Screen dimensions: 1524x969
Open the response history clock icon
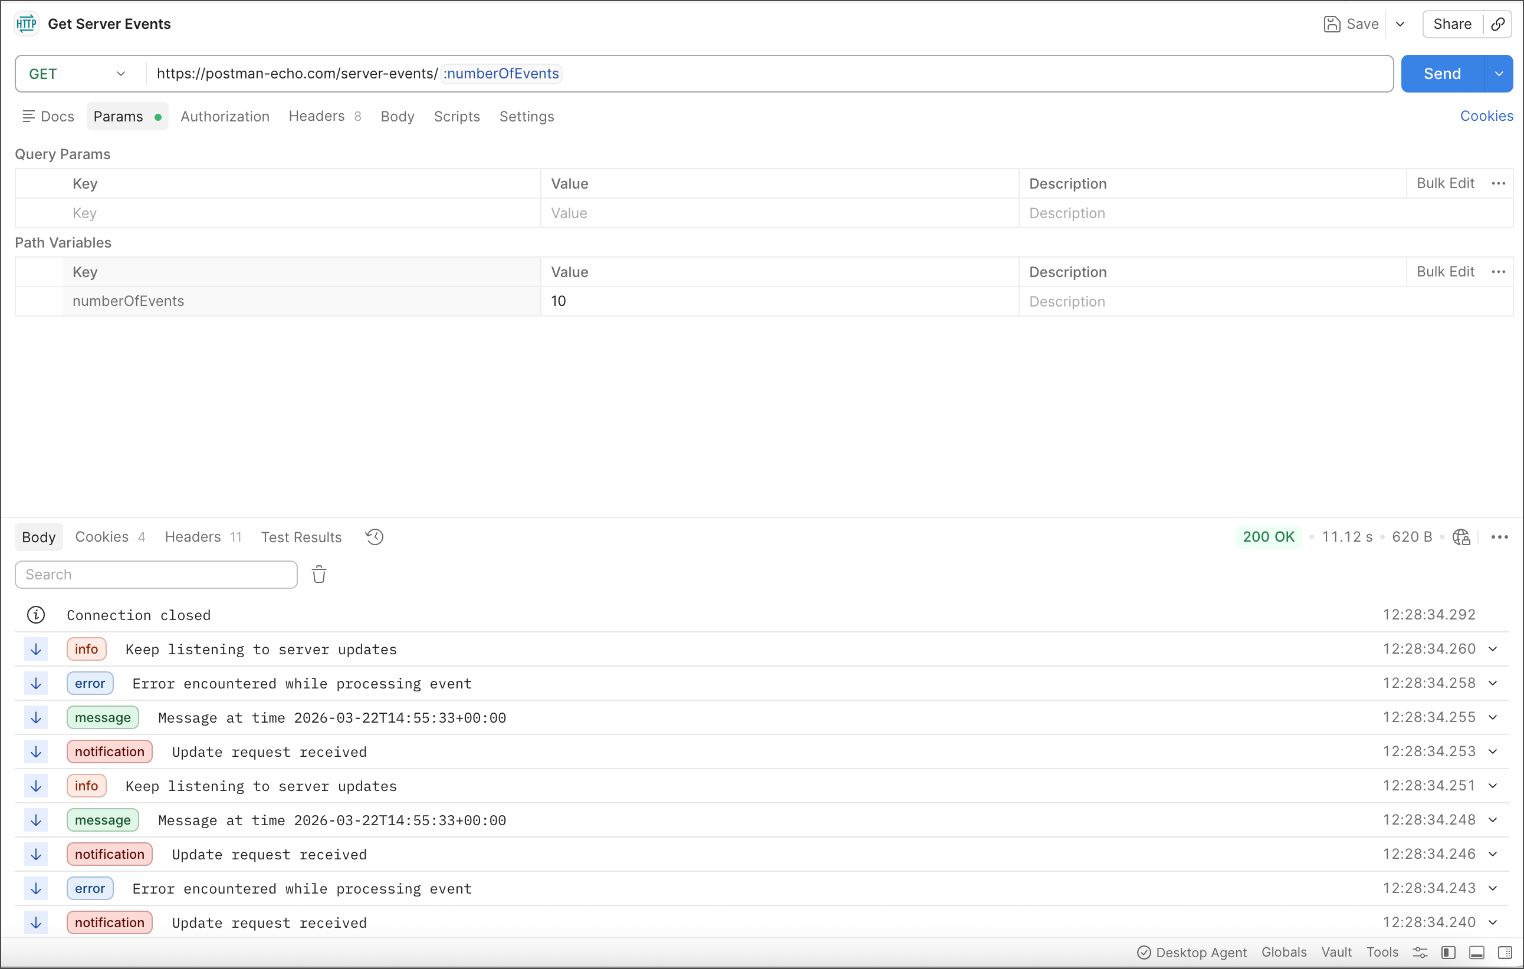click(374, 537)
